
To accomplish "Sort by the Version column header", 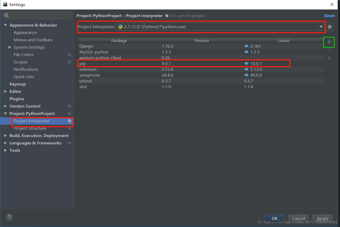I will [x=202, y=41].
